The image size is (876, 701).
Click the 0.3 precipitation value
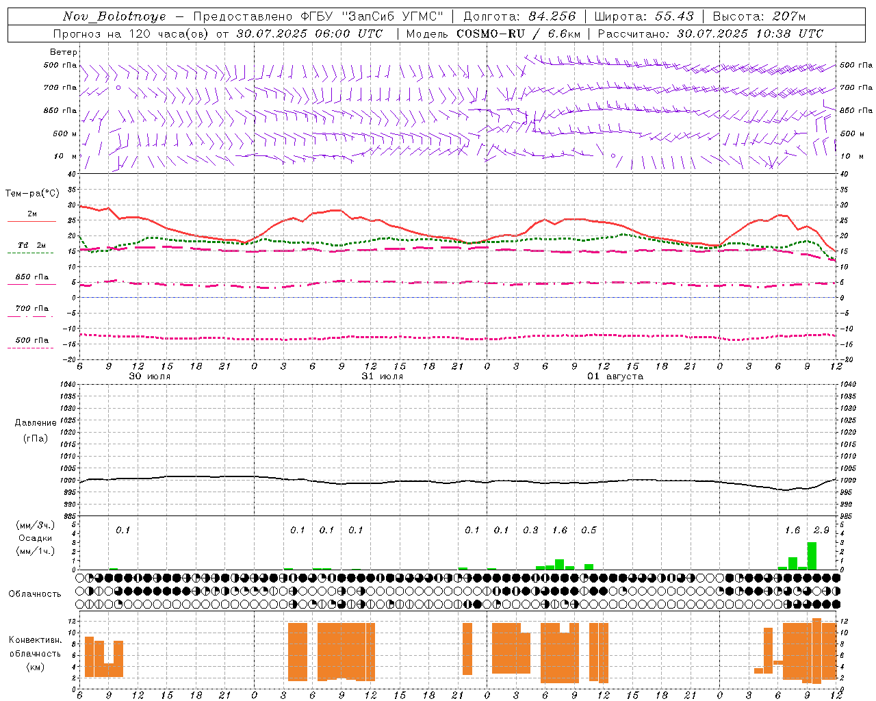point(530,530)
